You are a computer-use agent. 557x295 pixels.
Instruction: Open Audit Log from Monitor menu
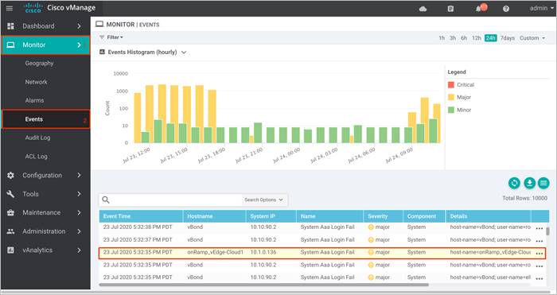click(37, 138)
